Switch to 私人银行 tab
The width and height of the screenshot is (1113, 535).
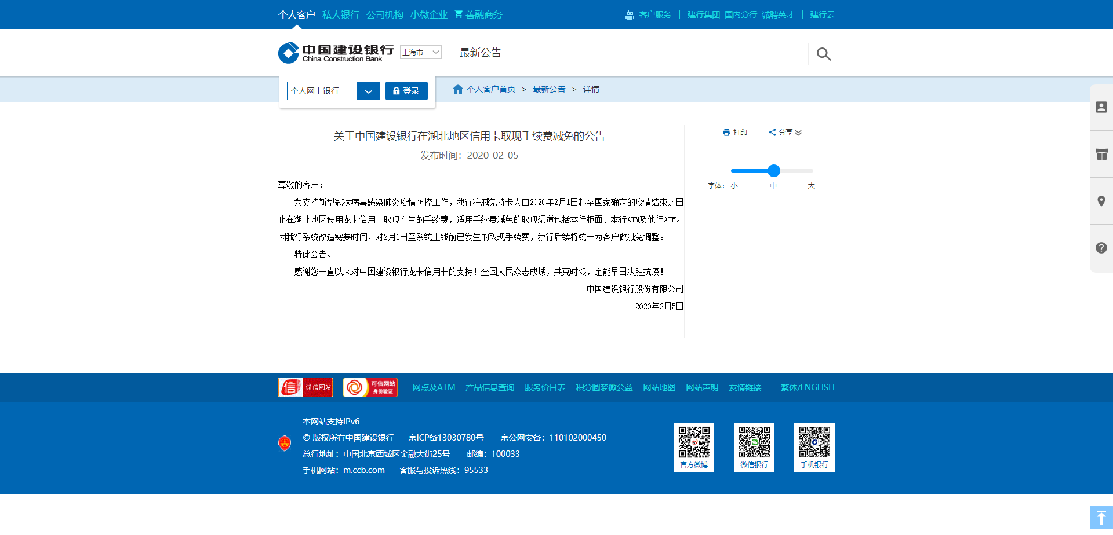(340, 14)
